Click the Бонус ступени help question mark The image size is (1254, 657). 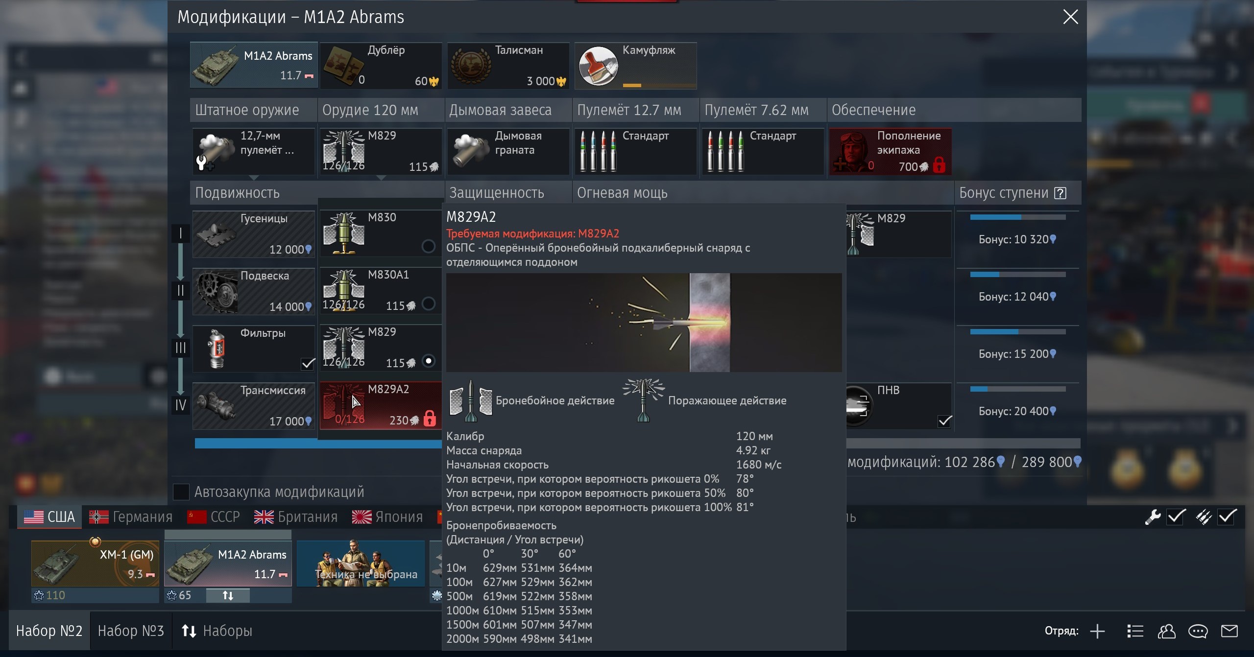(1061, 193)
